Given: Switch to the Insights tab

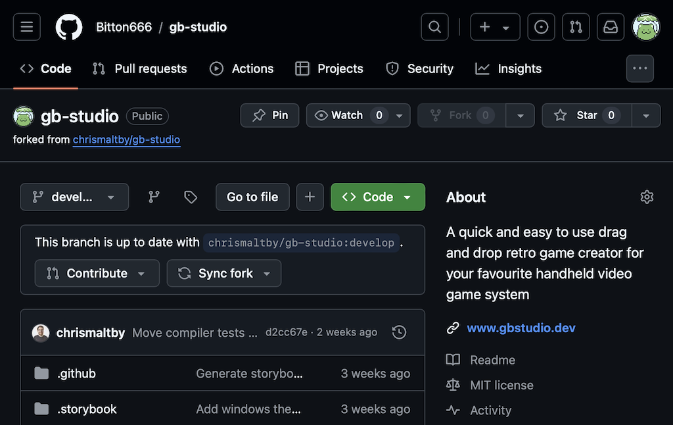Looking at the screenshot, I should click(x=508, y=69).
